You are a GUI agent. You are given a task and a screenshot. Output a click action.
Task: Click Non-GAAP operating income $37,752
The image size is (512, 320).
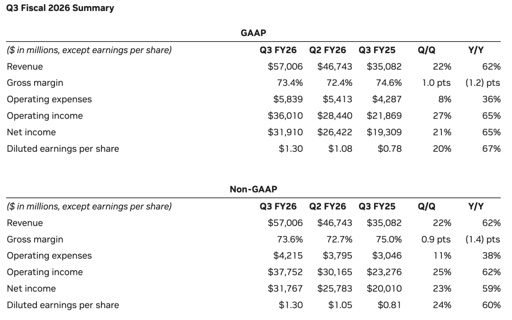coord(285,272)
